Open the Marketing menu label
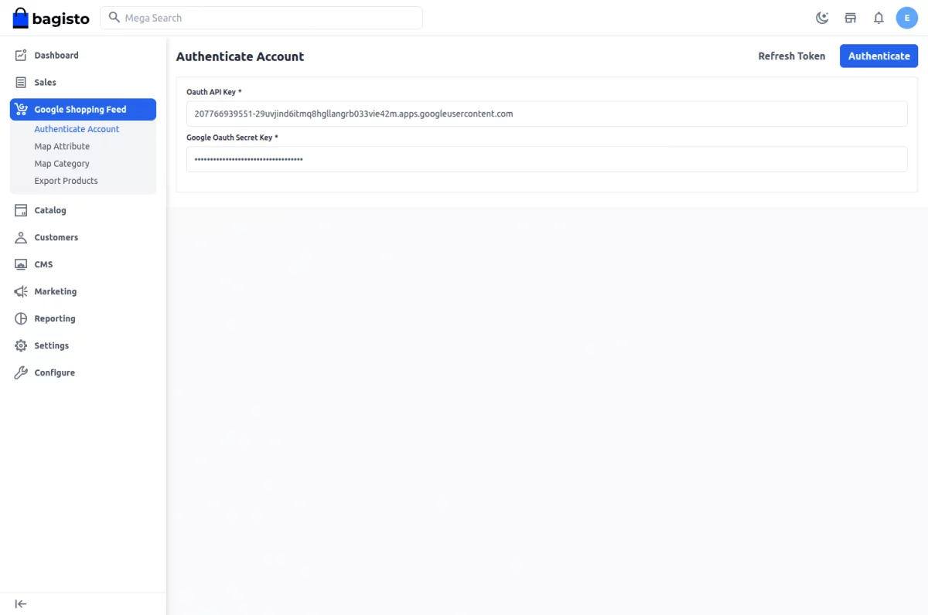928x615 pixels. (x=56, y=291)
